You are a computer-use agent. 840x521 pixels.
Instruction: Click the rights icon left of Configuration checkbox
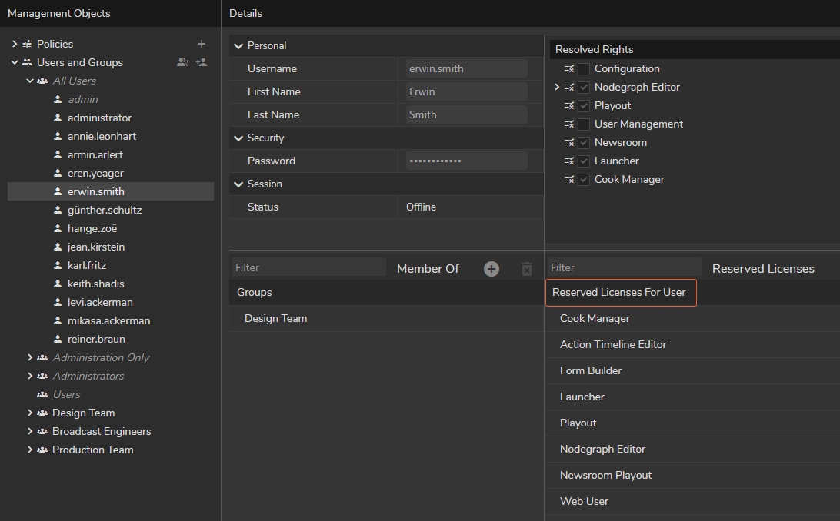click(569, 68)
